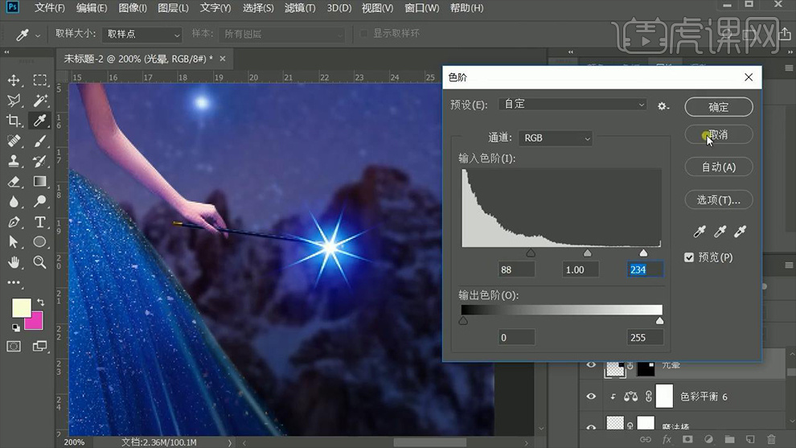This screenshot has height=448, width=796.
Task: Select the Clone Stamp tool
Action: (x=14, y=161)
